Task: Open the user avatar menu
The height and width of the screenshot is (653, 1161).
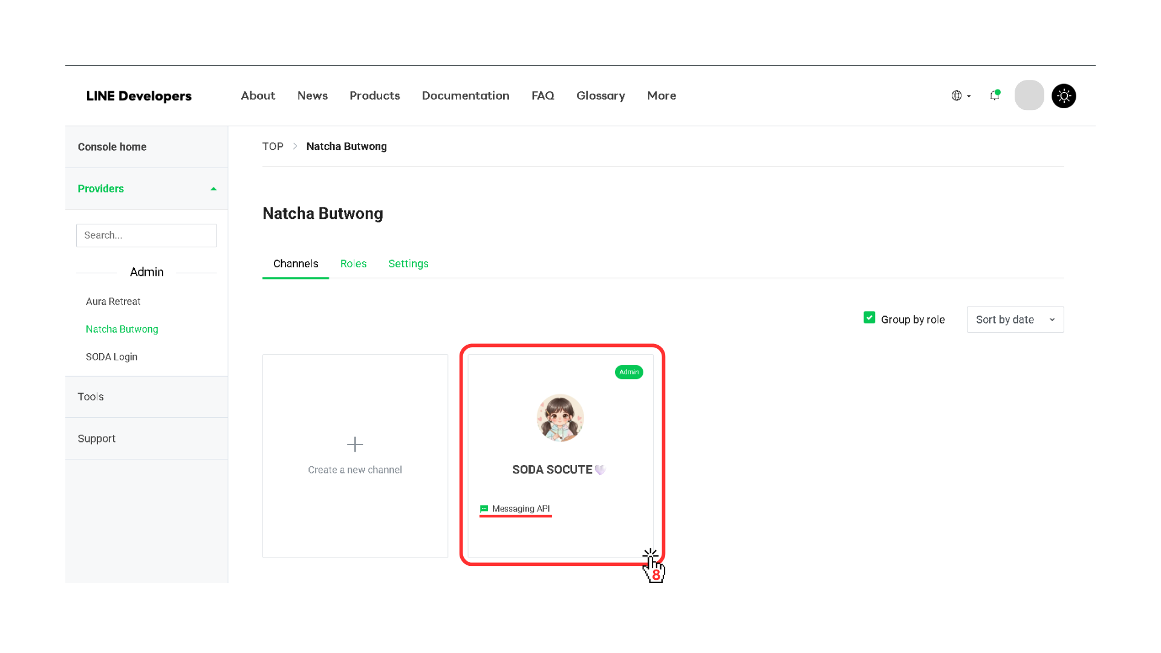Action: click(x=1029, y=95)
